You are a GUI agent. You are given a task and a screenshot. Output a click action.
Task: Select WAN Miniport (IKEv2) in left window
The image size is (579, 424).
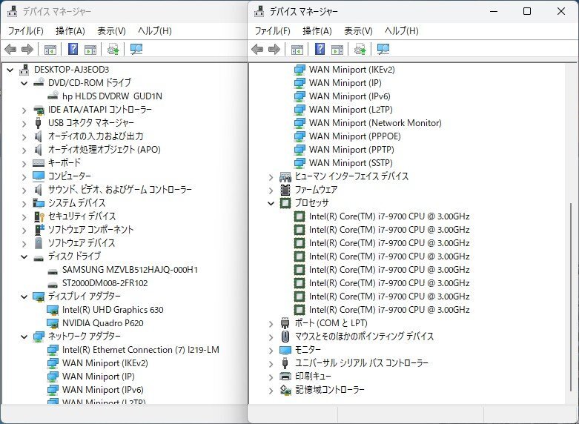tap(105, 362)
